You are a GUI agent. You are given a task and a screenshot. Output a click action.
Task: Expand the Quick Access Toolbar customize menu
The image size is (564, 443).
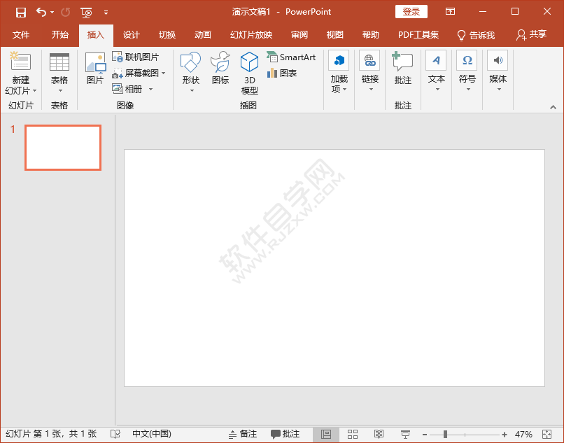tap(106, 12)
